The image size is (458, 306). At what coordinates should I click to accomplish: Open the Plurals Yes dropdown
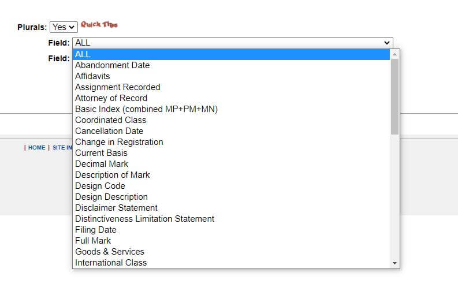pyautogui.click(x=64, y=27)
